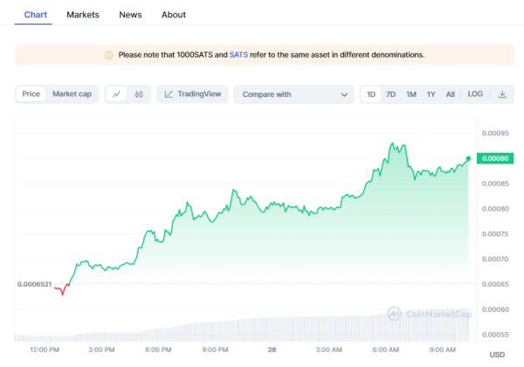Click the download chart icon
The width and height of the screenshot is (524, 367).
pos(502,94)
